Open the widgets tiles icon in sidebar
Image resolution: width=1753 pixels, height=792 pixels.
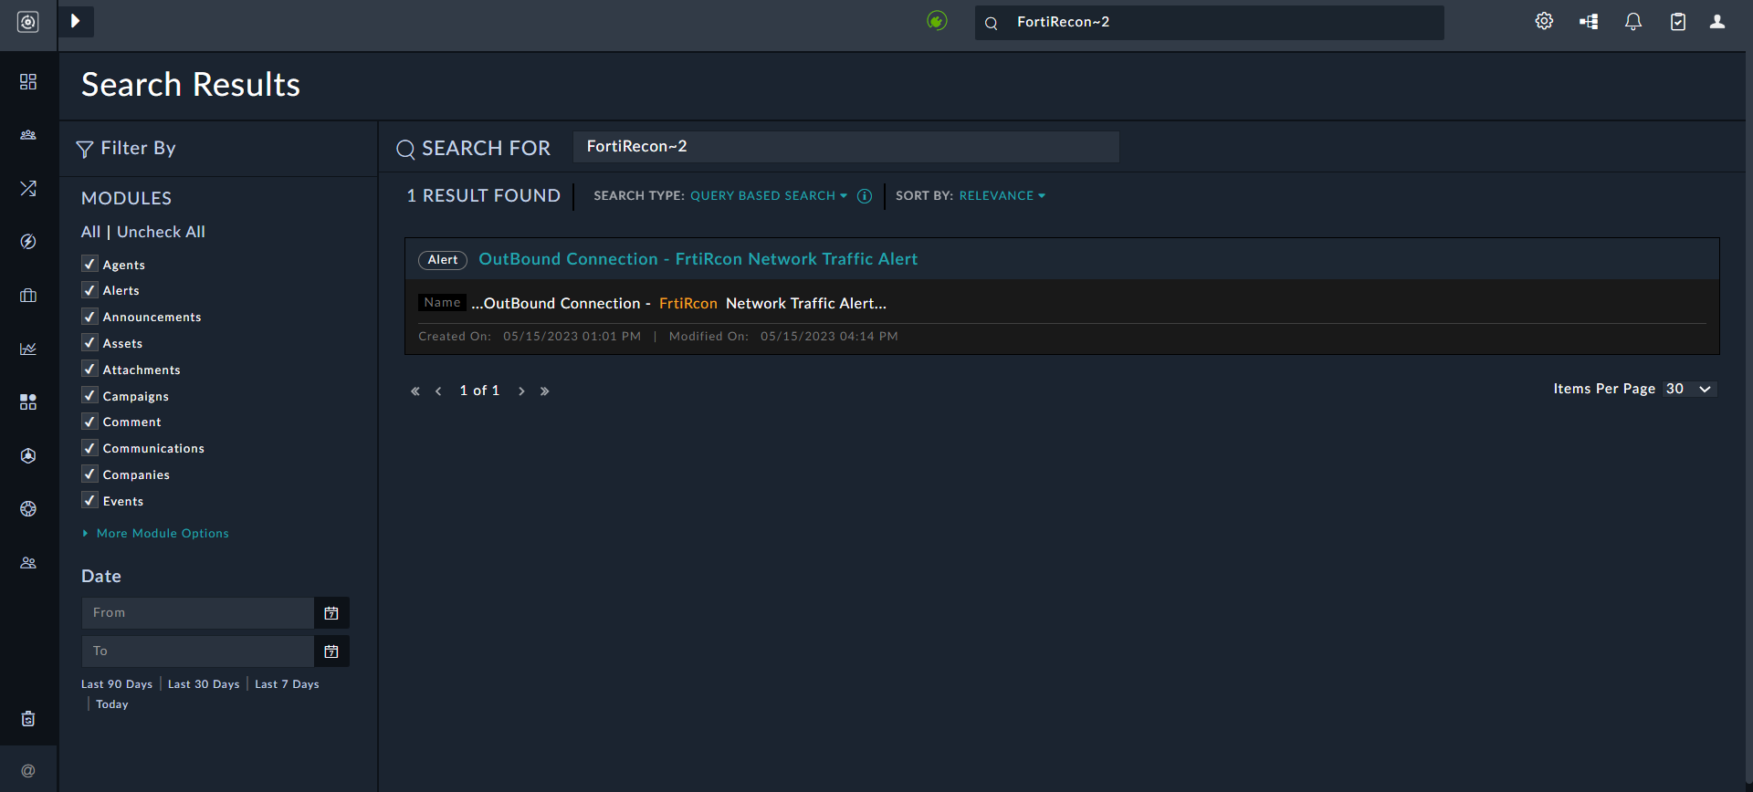tap(28, 402)
